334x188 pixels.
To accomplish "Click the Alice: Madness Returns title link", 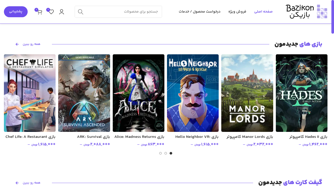I will 139,137.
